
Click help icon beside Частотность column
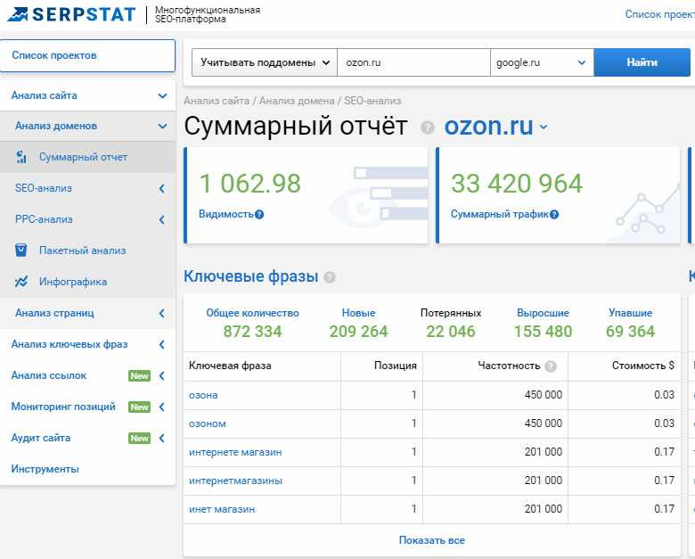pos(551,366)
